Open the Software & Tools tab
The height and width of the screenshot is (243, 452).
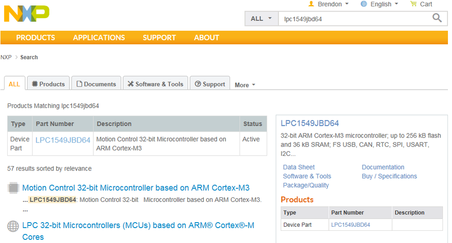[155, 84]
